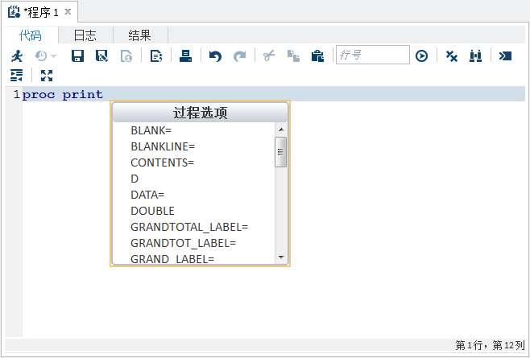Image resolution: width=530 pixels, height=358 pixels.
Task: Open find and replace binoculars icon
Action: pyautogui.click(x=475, y=56)
